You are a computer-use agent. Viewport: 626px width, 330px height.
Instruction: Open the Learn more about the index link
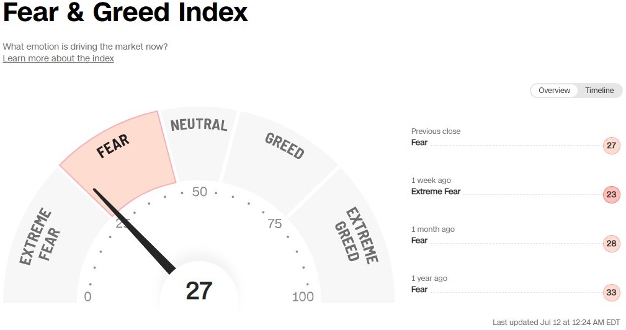click(58, 58)
